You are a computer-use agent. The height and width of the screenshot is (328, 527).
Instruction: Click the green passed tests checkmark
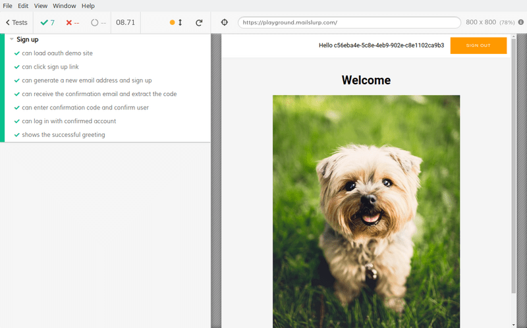(44, 22)
